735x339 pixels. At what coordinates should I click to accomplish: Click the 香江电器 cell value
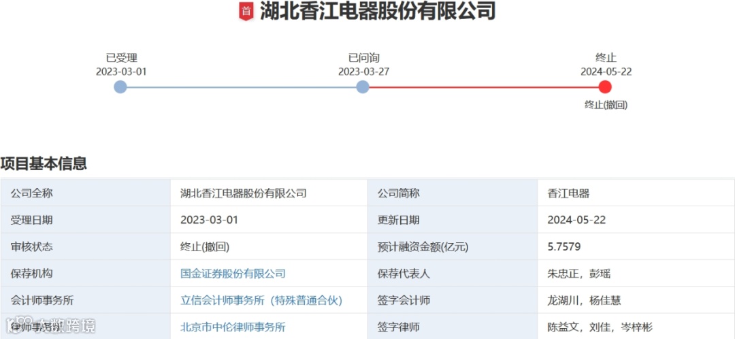(x=568, y=193)
